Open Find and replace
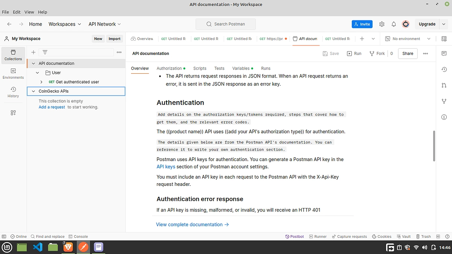The width and height of the screenshot is (452, 254). 47,236
